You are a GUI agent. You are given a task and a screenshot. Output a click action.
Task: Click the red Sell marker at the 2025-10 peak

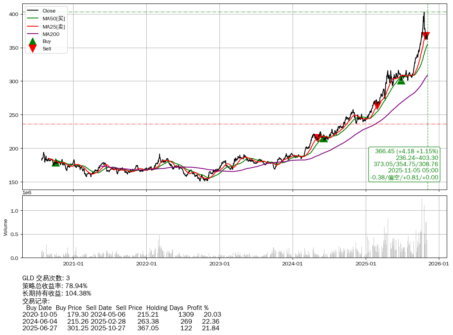pyautogui.click(x=426, y=36)
